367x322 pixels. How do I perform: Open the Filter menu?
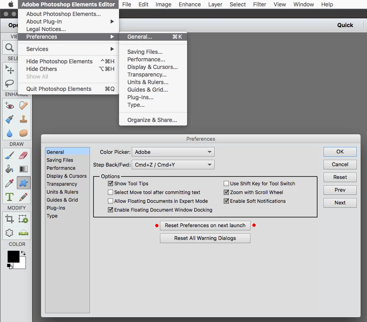point(260,4)
